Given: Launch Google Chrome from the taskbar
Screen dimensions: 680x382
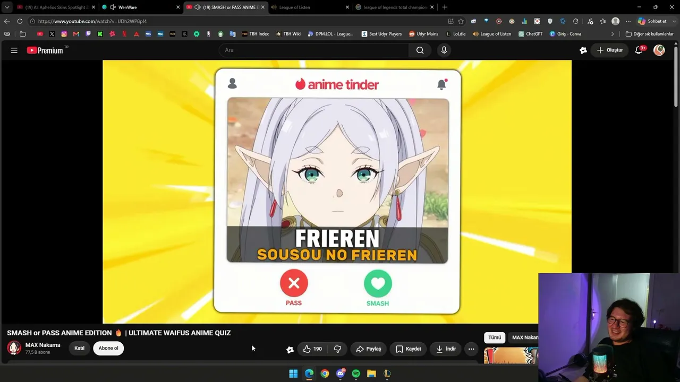Looking at the screenshot, I should click(325, 374).
